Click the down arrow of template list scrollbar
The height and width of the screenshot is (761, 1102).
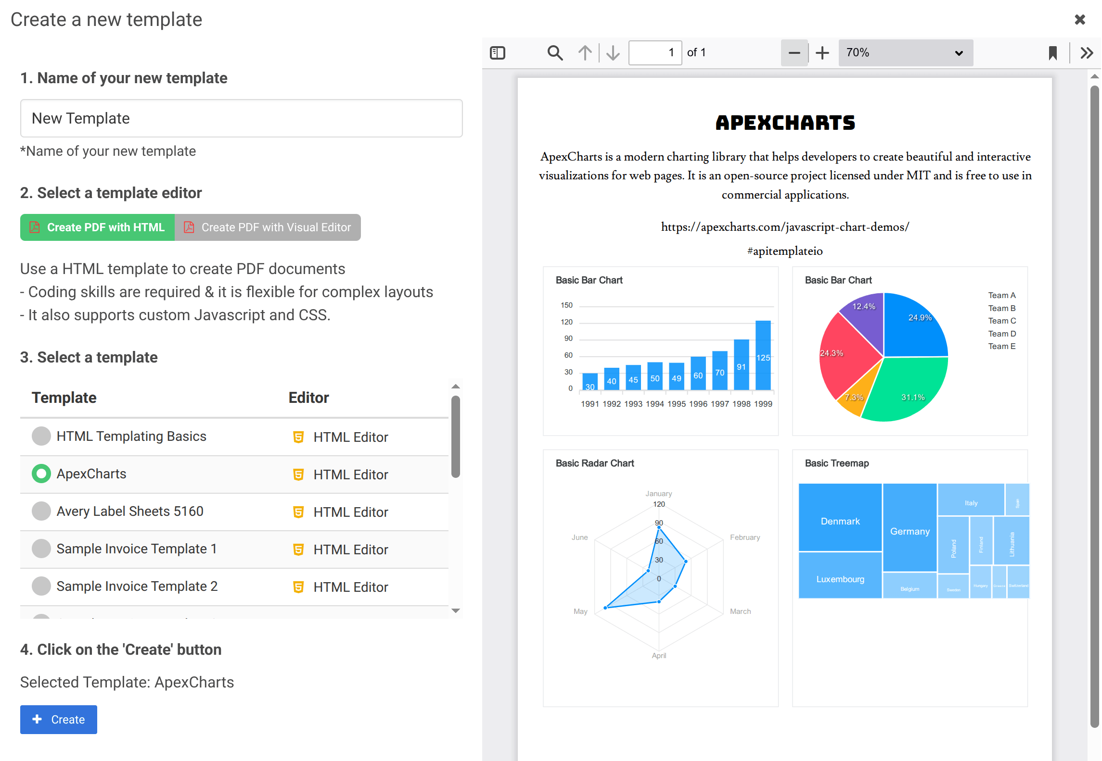(x=455, y=611)
